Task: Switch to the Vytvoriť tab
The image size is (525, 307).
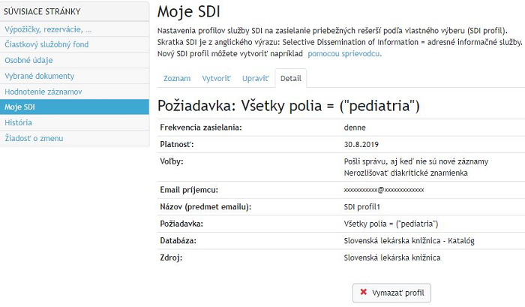Action: point(216,78)
